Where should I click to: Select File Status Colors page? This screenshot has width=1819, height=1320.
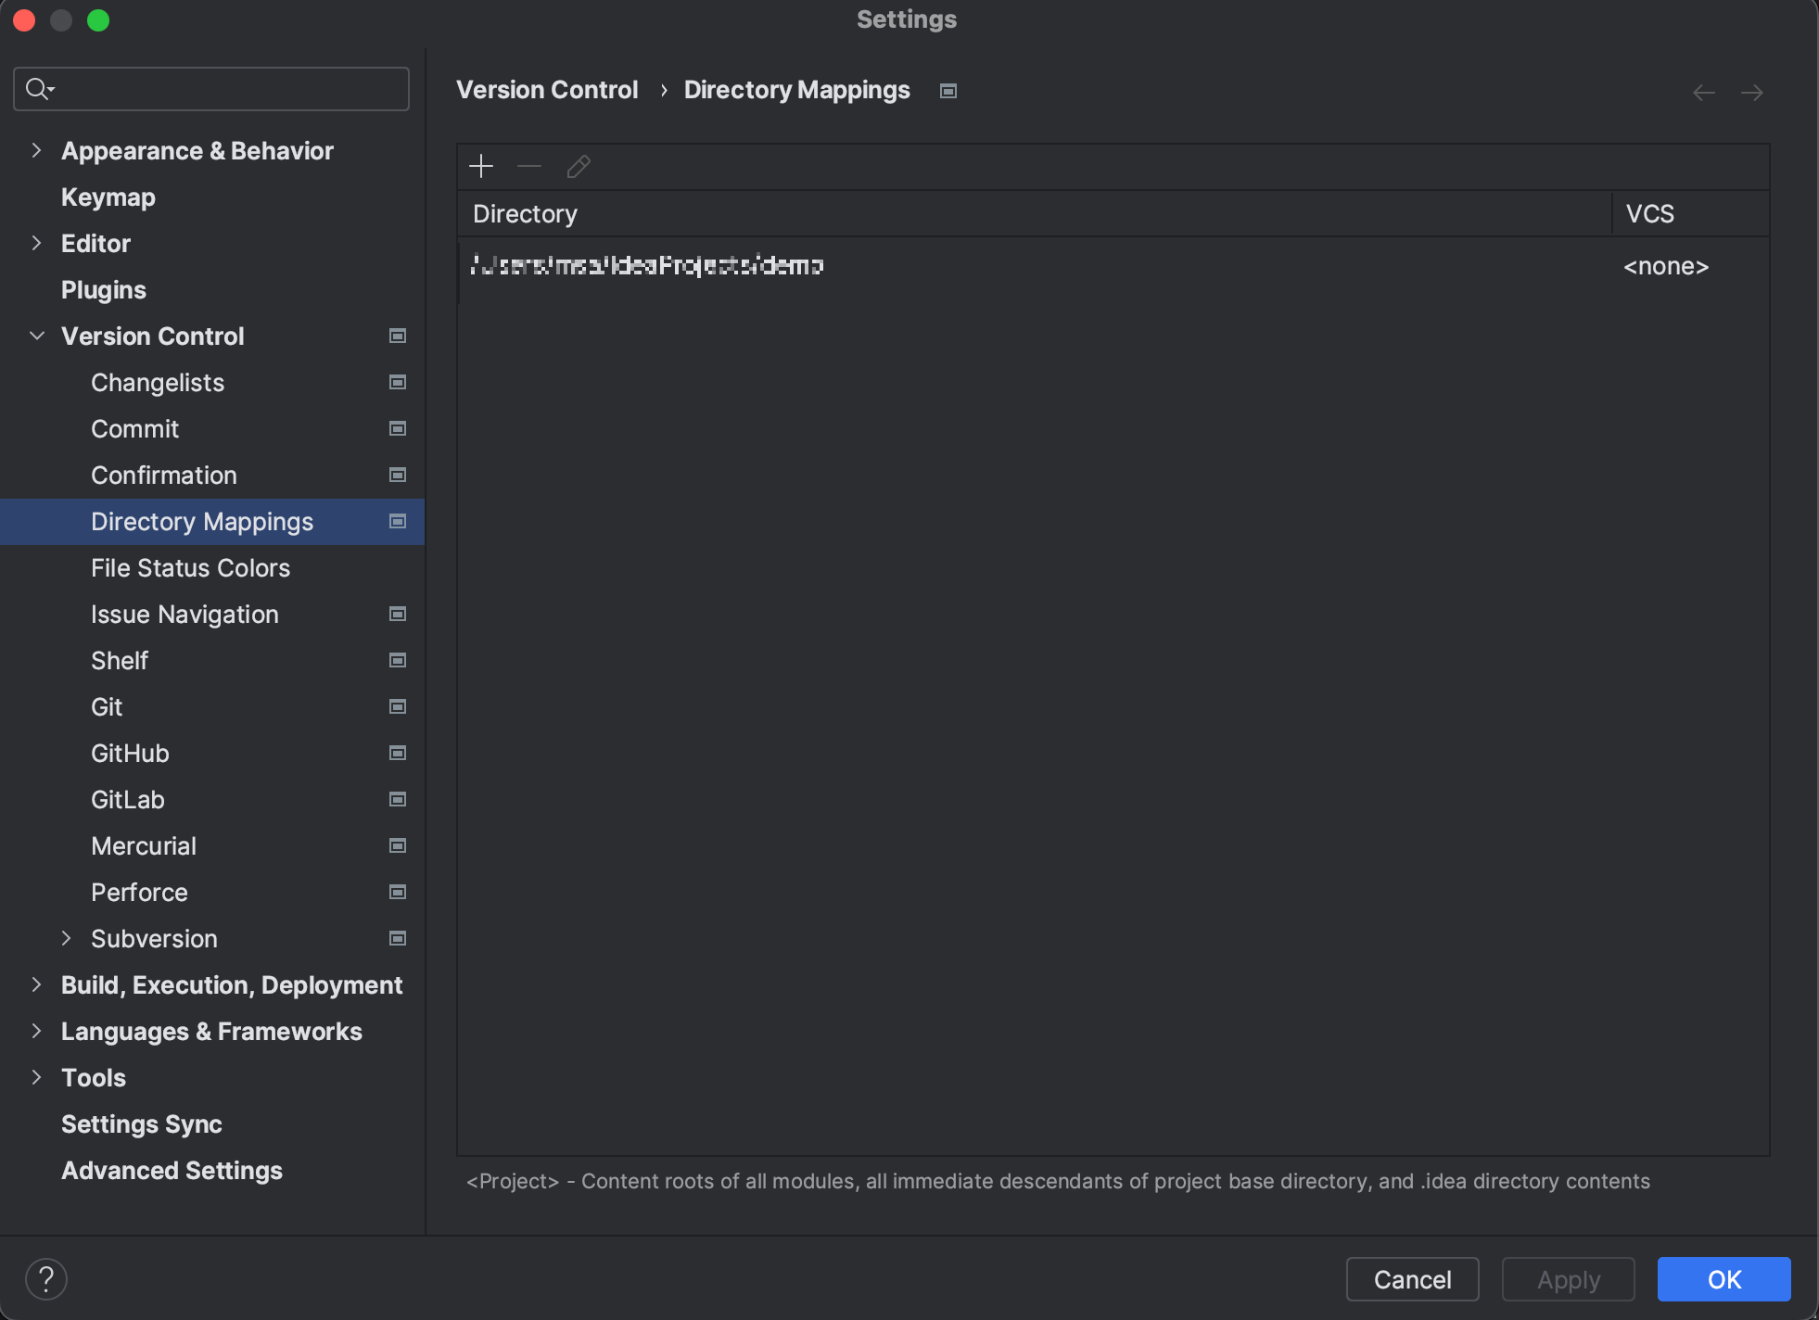[x=190, y=568]
